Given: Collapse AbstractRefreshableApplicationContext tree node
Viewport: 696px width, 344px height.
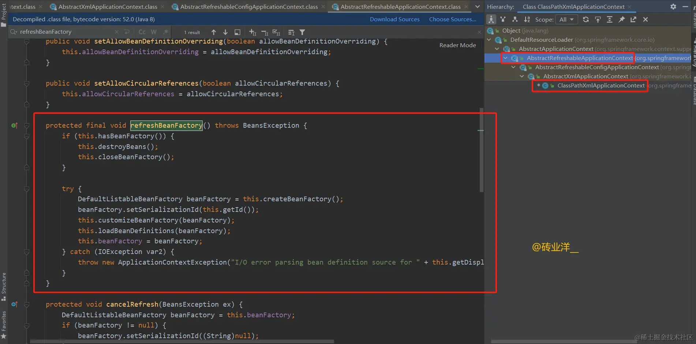Looking at the screenshot, I should pos(506,58).
